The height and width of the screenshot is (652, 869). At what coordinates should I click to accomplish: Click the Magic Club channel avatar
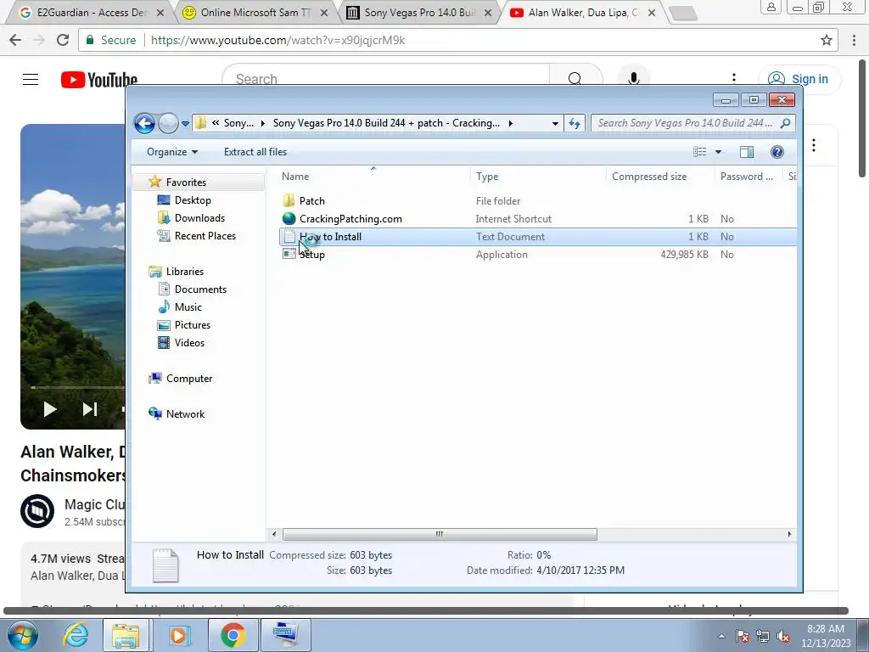(x=37, y=510)
